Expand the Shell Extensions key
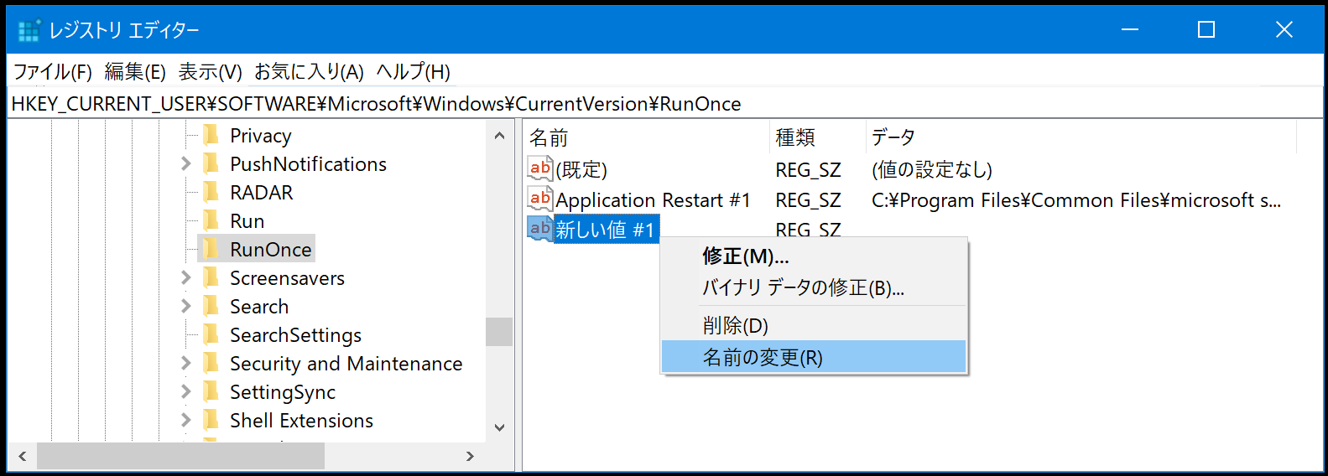Image resolution: width=1328 pixels, height=476 pixels. click(186, 420)
